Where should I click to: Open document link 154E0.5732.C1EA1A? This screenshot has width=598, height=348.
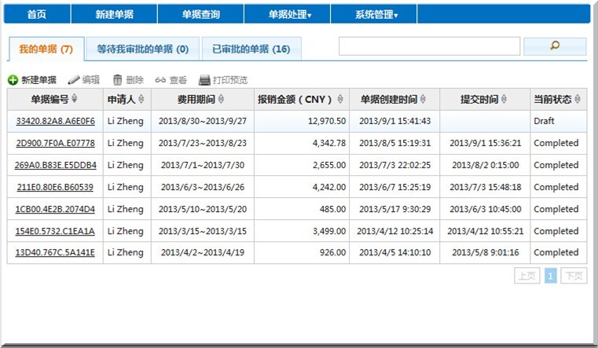pos(55,231)
